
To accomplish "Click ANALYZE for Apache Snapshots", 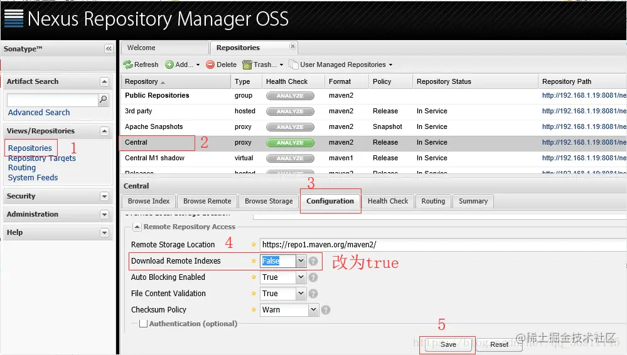I will pyautogui.click(x=290, y=127).
